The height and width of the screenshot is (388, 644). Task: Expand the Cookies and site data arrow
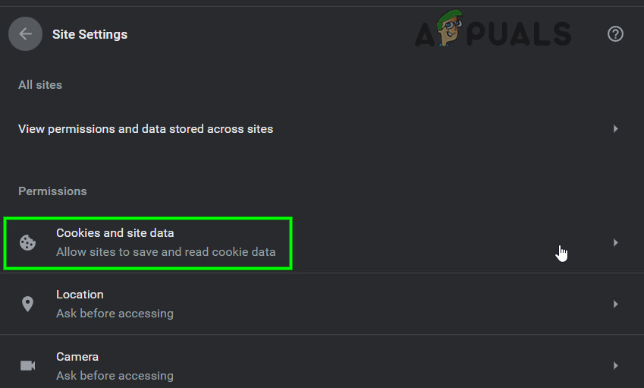615,243
